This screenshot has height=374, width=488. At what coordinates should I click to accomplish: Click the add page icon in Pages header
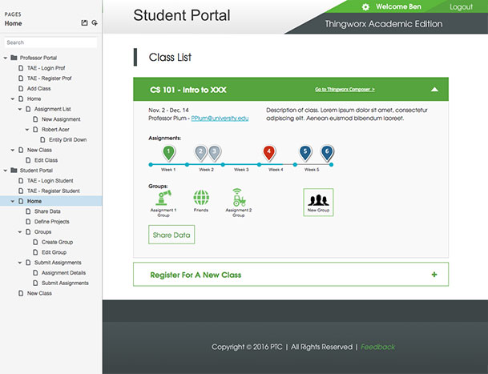(95, 23)
